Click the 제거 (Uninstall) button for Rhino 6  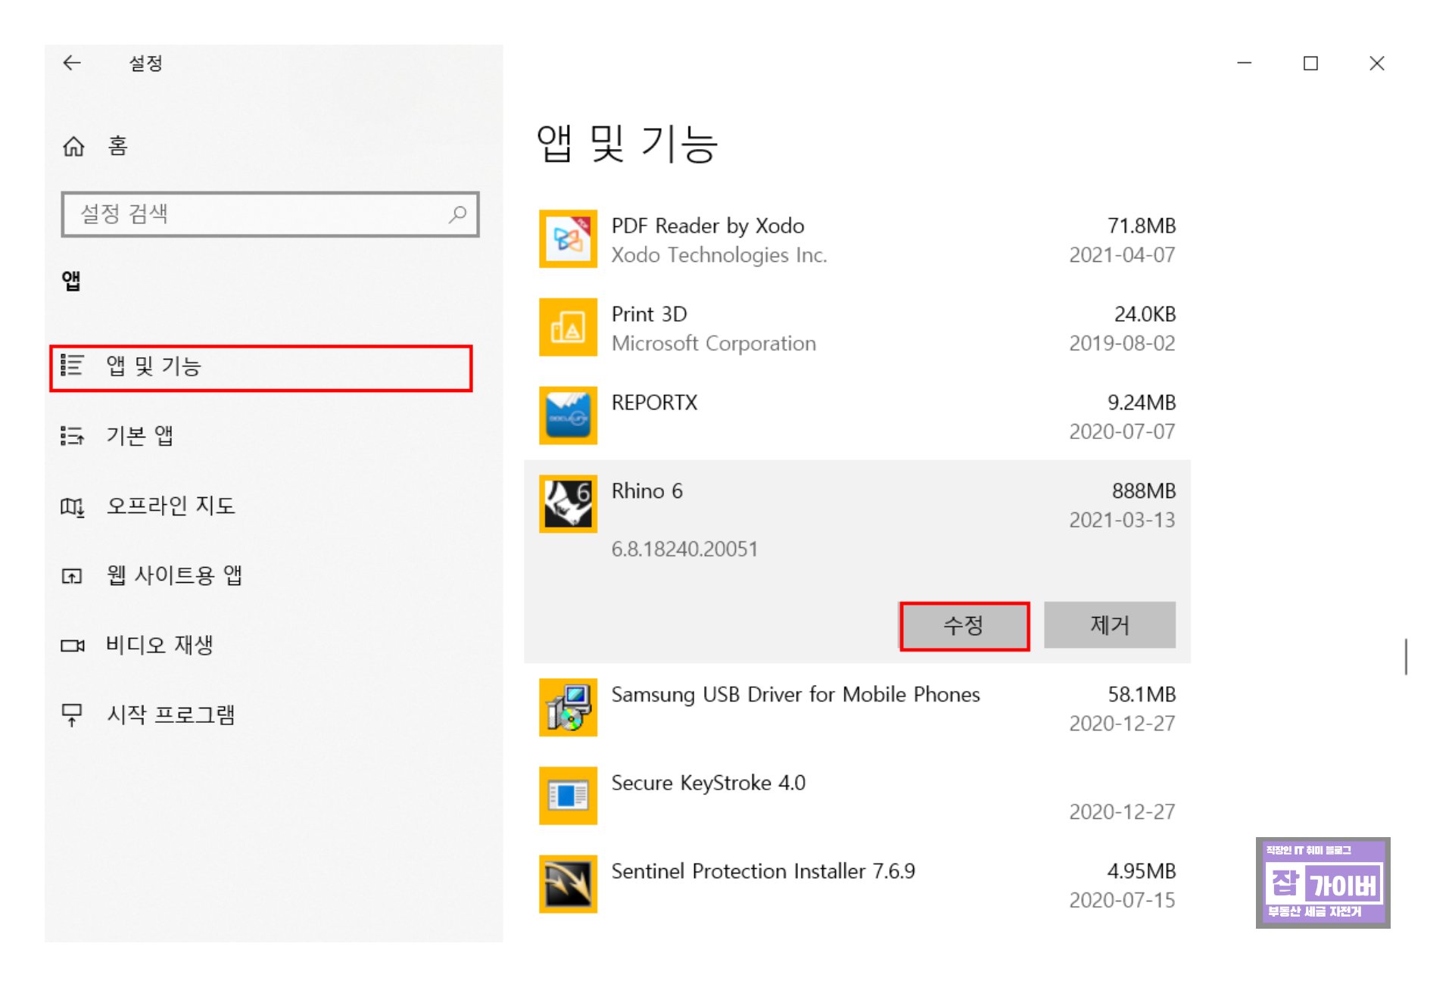coord(1110,625)
